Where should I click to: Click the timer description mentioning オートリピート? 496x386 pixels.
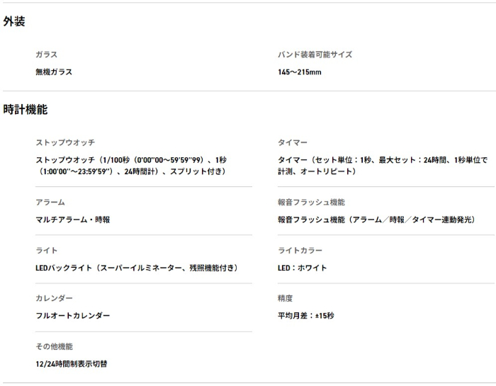383,166
